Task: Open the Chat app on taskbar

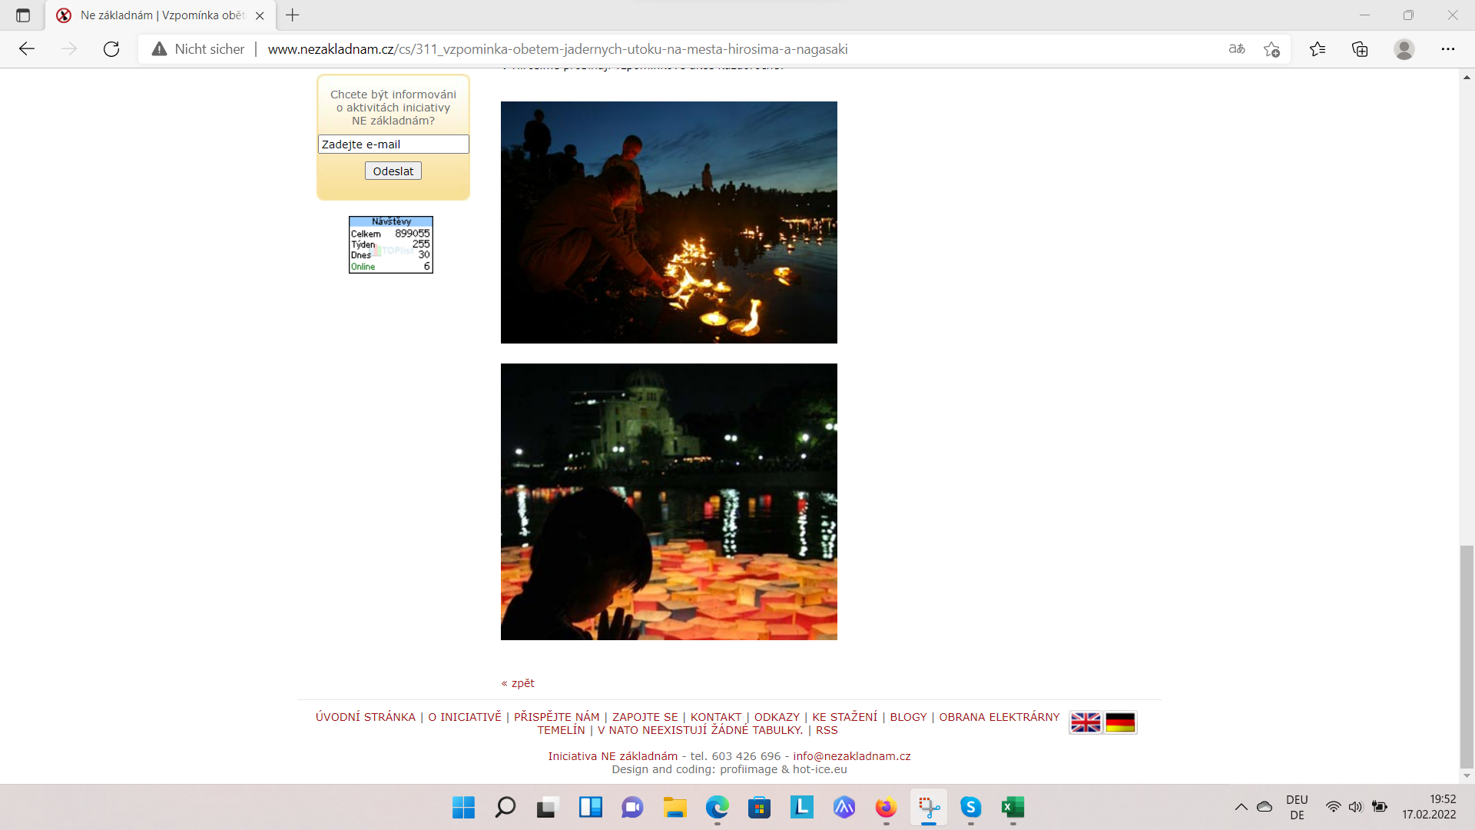Action: 632,807
